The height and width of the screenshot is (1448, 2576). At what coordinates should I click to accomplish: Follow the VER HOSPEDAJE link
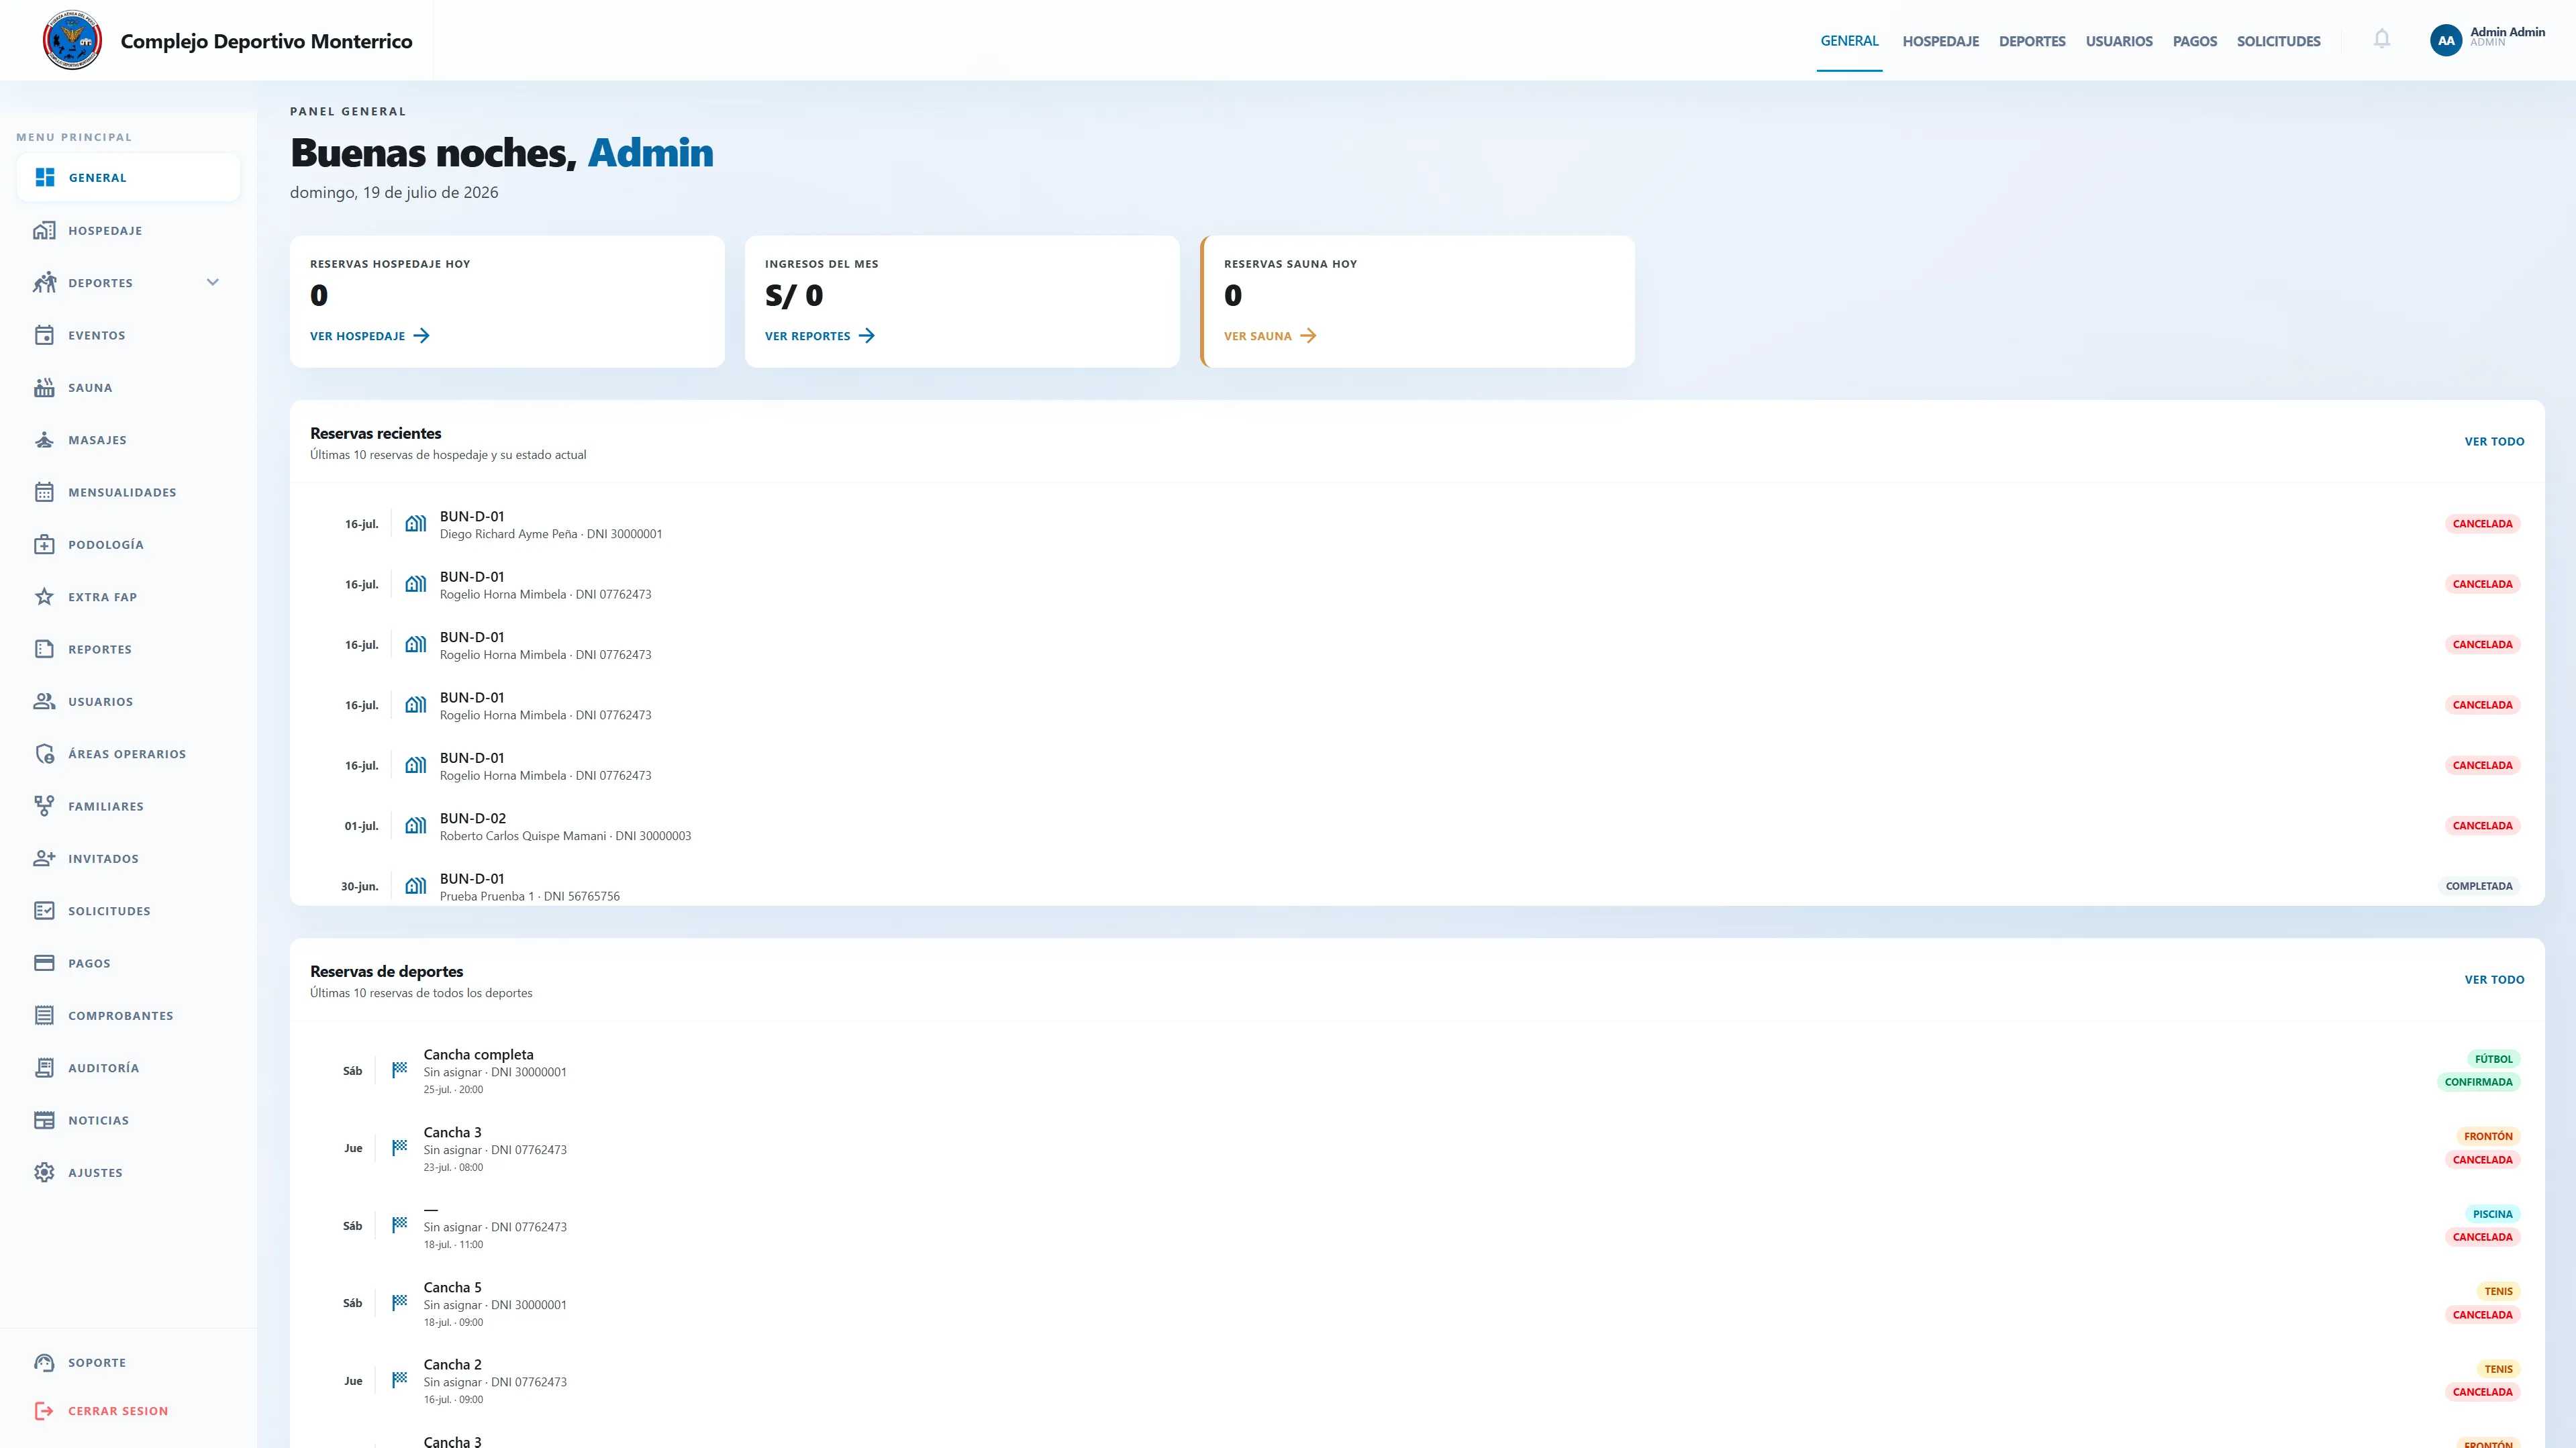click(370, 336)
